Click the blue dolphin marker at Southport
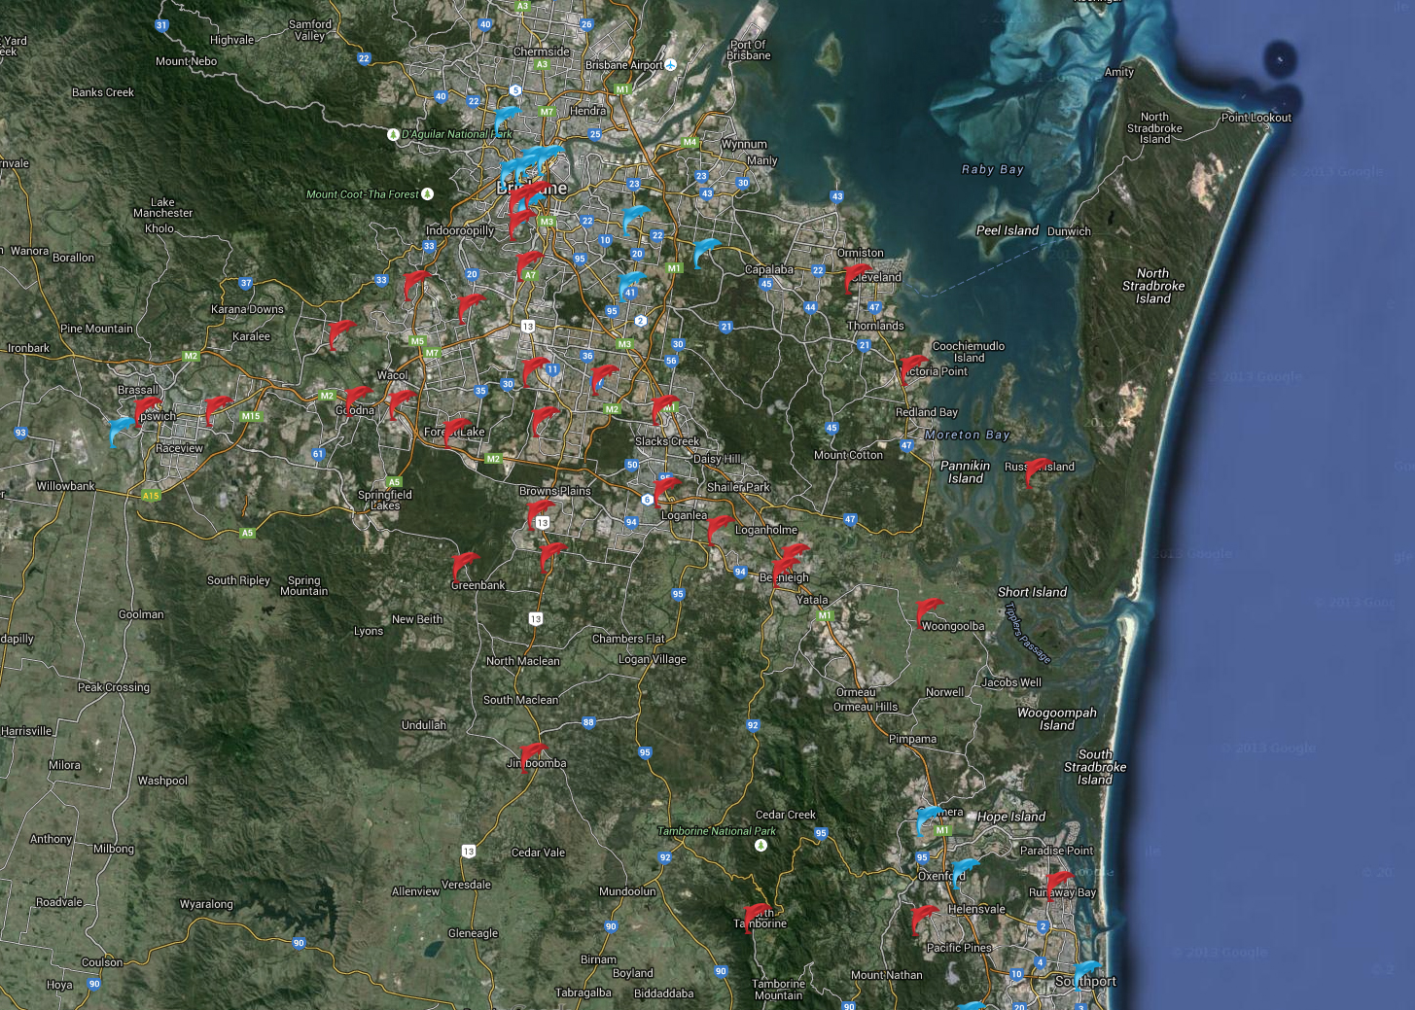Image resolution: width=1415 pixels, height=1010 pixels. point(1084,974)
